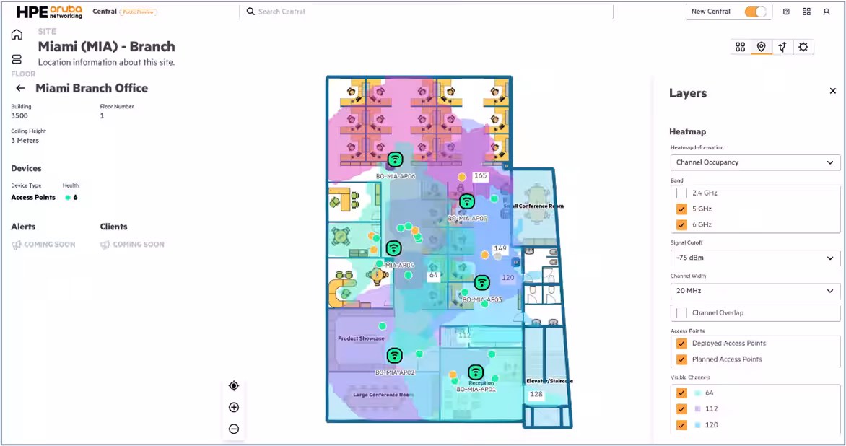Select access point BO-MIA-AP01 at Reception
Screen dimensions: 846x446
[x=476, y=372]
